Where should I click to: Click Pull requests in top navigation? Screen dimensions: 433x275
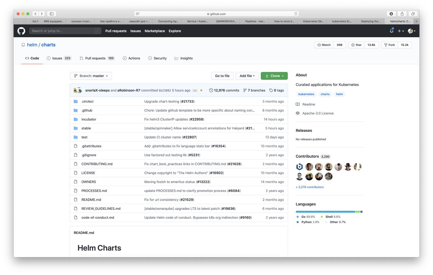pos(116,31)
